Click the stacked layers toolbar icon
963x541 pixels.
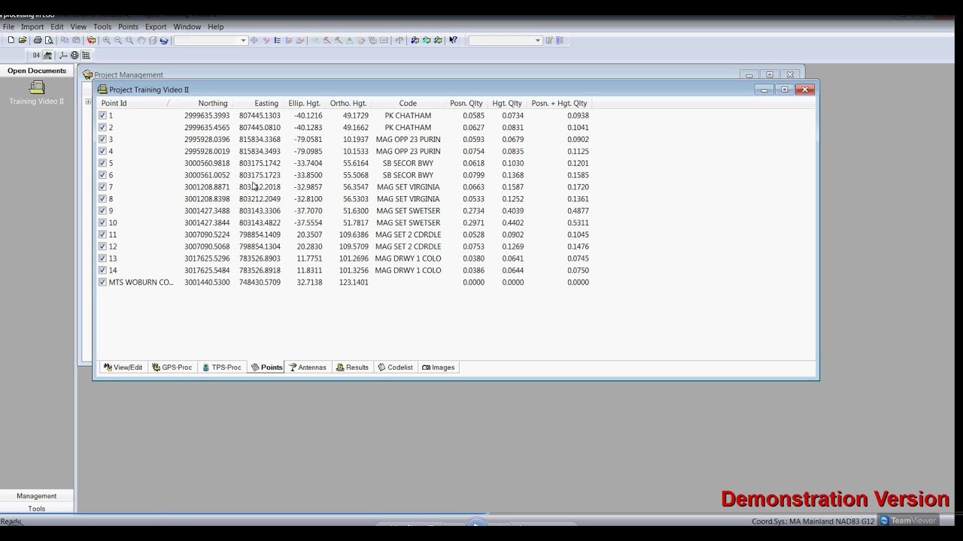[x=153, y=40]
